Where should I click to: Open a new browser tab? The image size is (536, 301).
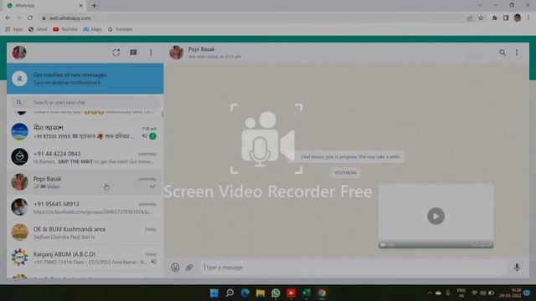(x=94, y=6)
